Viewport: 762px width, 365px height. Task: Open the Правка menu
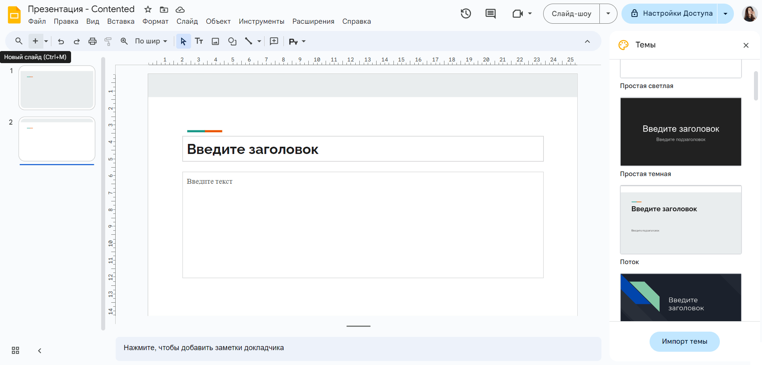66,21
